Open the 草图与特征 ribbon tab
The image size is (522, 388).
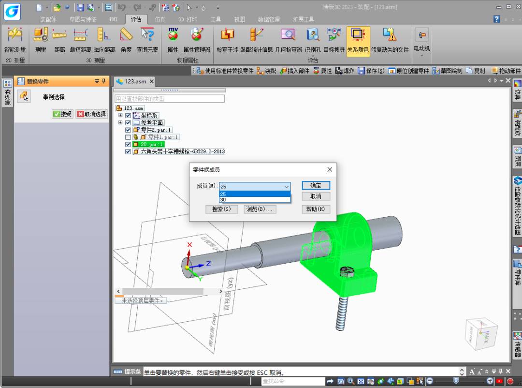tap(83, 19)
